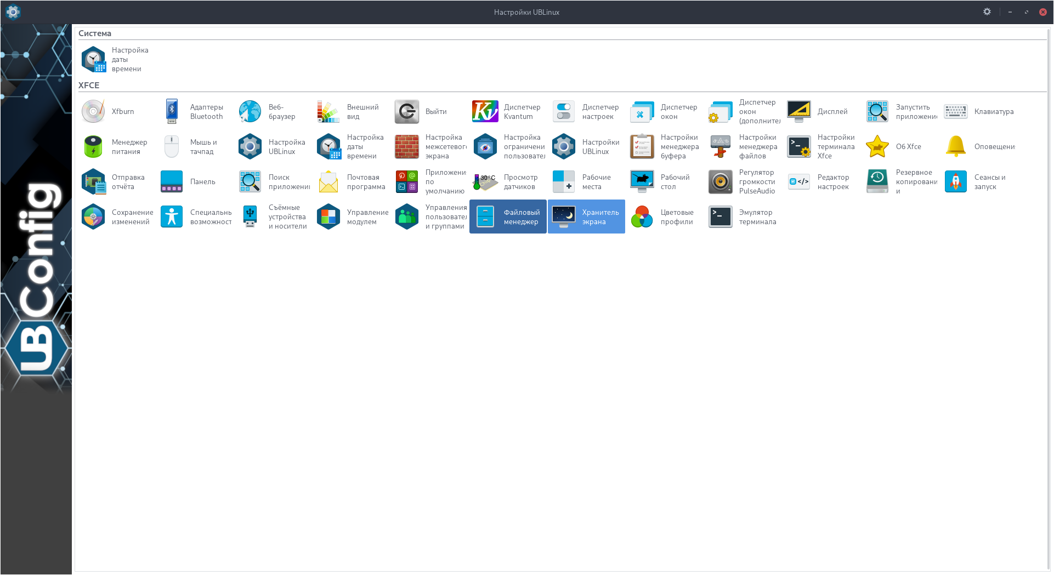1054x575 pixels.
Task: Open Сеансы и запуск settings
Action: [979, 182]
